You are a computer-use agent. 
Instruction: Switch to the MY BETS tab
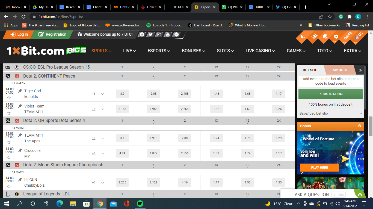click(x=340, y=70)
